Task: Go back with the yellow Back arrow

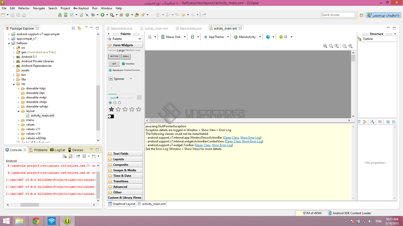Action: tap(183, 15)
